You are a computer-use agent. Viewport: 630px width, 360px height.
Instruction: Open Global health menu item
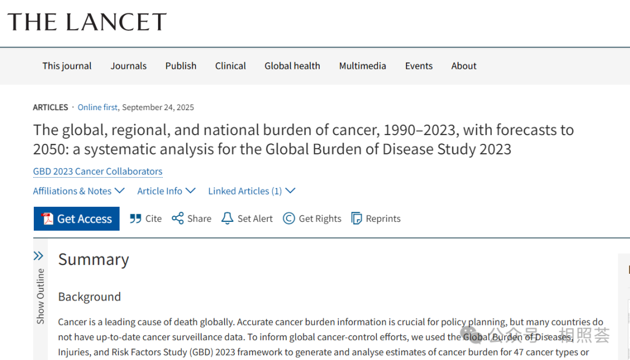(x=292, y=66)
